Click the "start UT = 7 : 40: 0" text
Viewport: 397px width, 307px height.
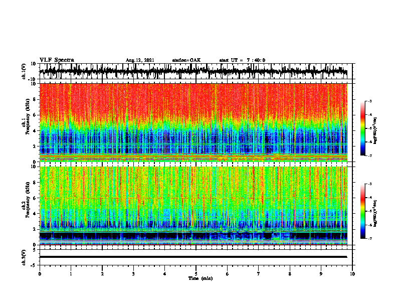(x=242, y=60)
